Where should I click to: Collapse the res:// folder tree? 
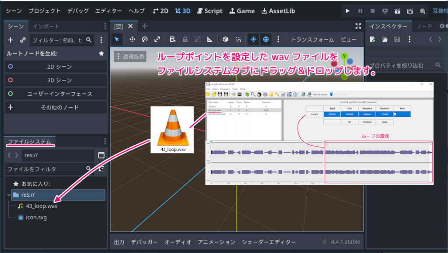click(10, 195)
